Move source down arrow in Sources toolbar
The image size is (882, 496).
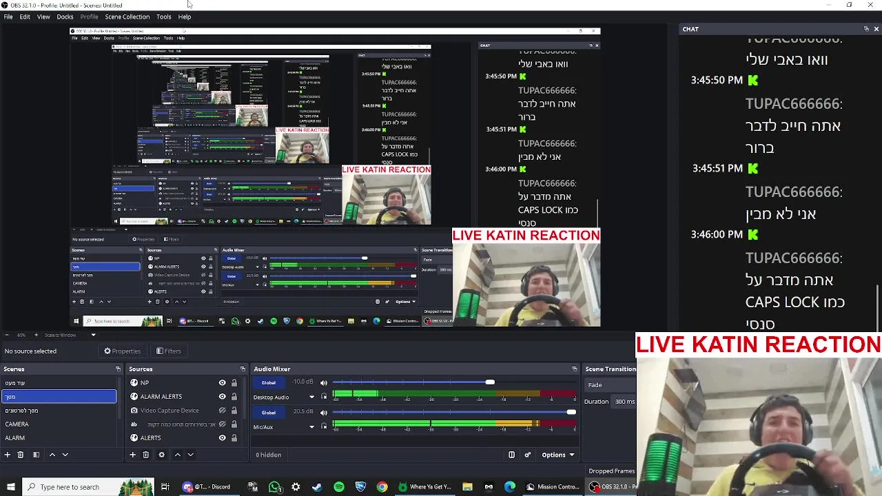tap(191, 455)
